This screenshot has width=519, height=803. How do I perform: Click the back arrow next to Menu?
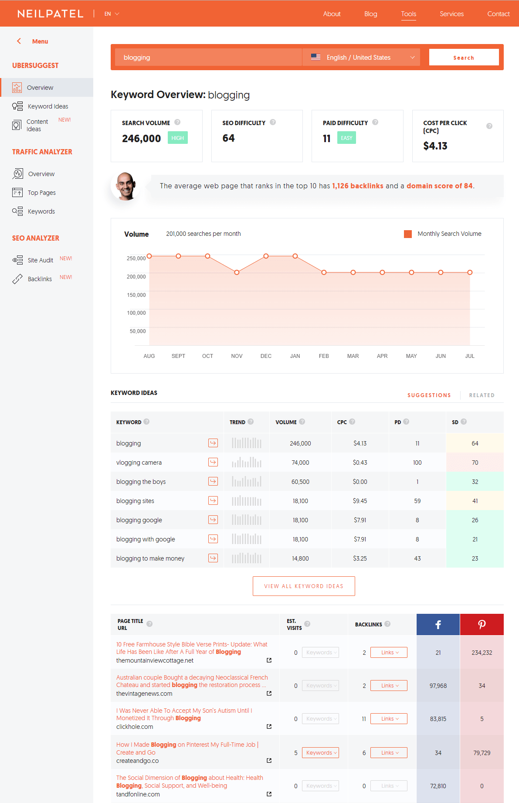pyautogui.click(x=19, y=41)
